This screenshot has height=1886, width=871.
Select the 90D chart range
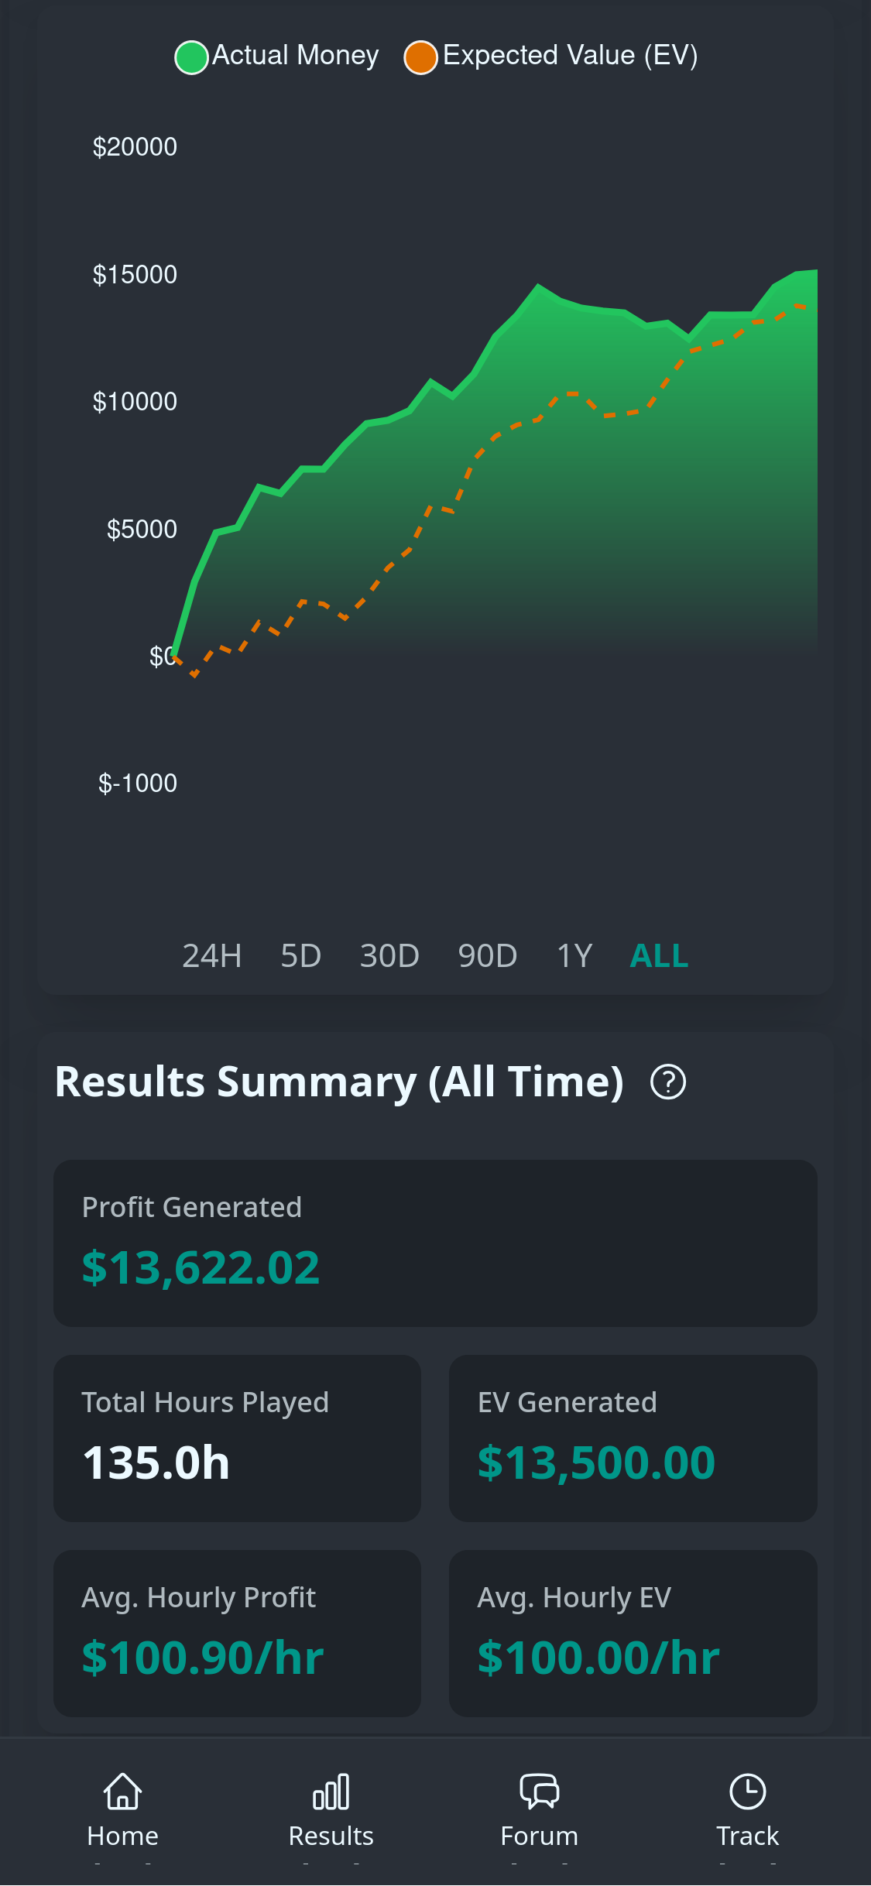click(487, 956)
